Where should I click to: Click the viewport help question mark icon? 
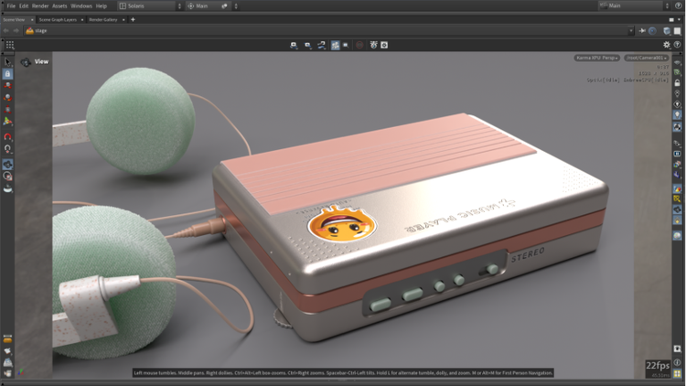point(678,44)
